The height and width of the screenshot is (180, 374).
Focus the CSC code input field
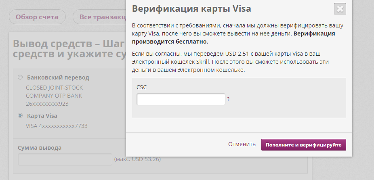181,99
